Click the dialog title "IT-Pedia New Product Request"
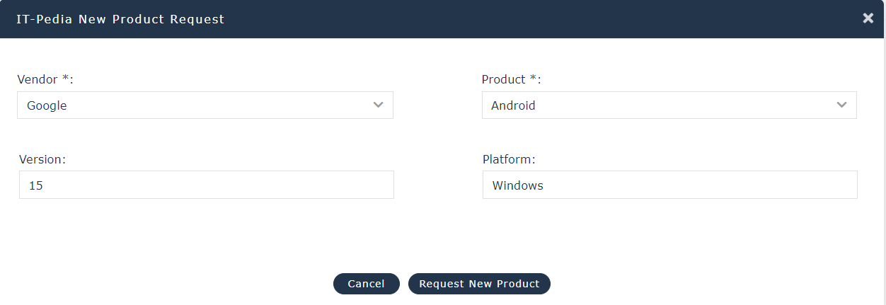The width and height of the screenshot is (886, 305). click(x=120, y=19)
